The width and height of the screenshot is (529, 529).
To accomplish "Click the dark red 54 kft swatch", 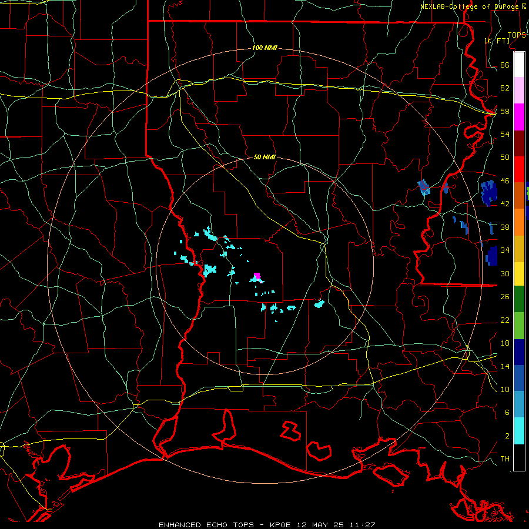I will 519,143.
